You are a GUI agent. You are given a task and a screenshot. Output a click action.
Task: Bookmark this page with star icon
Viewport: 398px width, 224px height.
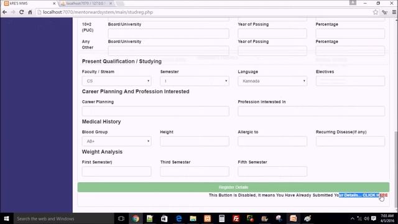[x=376, y=12]
